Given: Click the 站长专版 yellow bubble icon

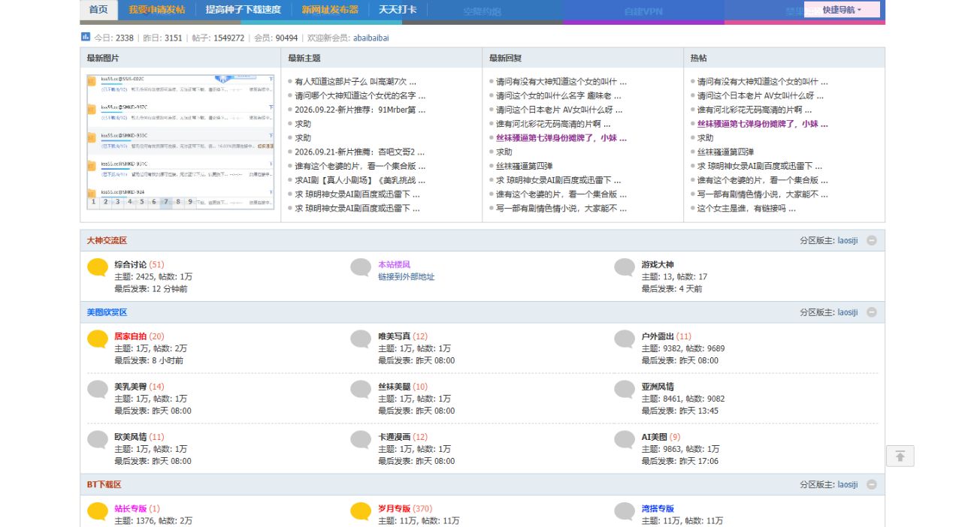Looking at the screenshot, I should point(98,511).
